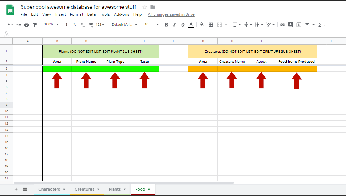The width and height of the screenshot is (346, 196).
Task: Toggle italic formatting
Action: coord(174,25)
